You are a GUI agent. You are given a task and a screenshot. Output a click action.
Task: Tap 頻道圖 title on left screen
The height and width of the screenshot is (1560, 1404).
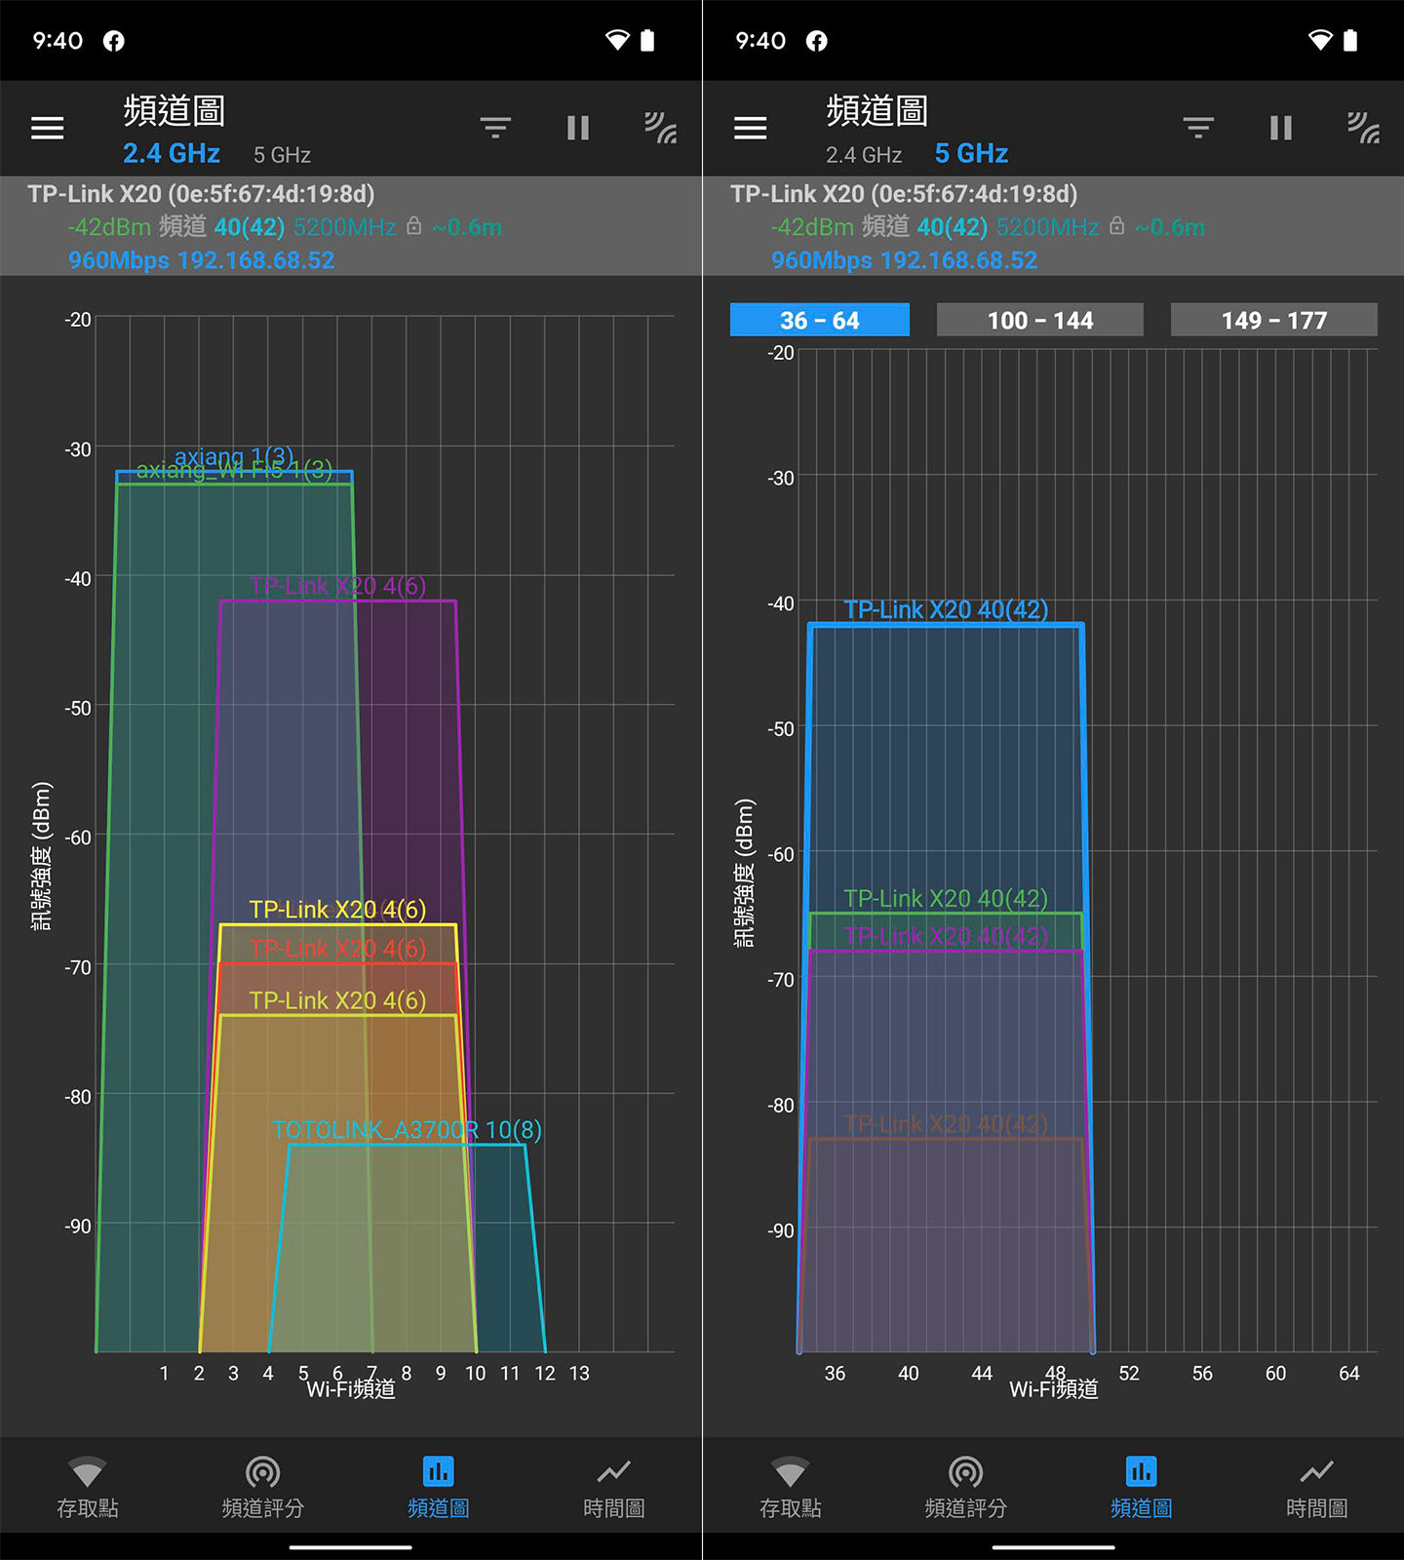click(x=175, y=111)
